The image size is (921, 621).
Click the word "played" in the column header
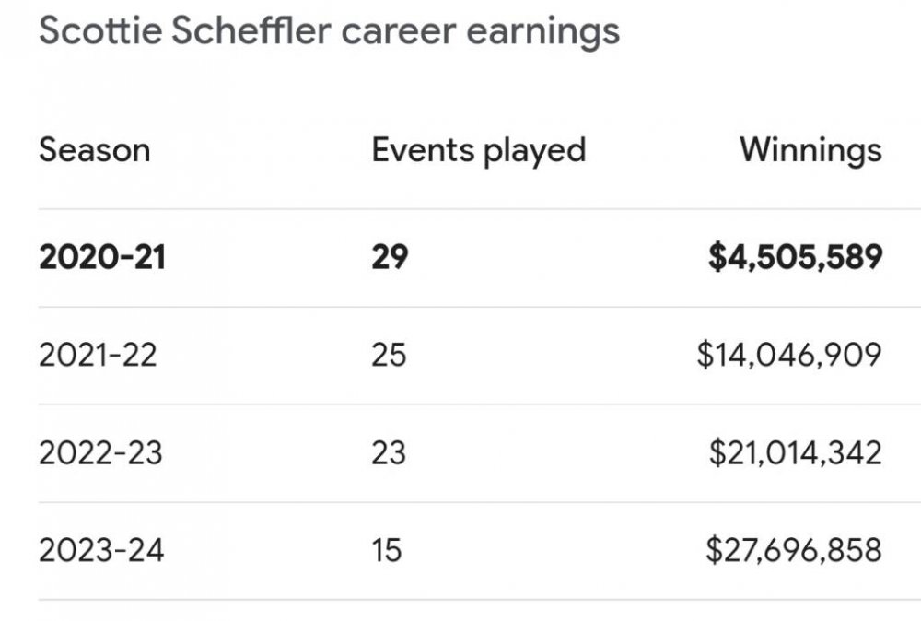[535, 151]
